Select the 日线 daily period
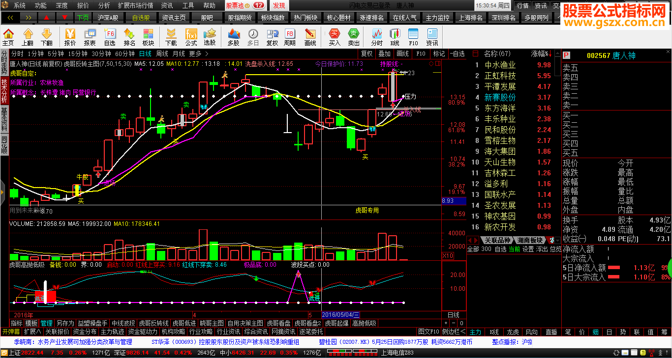 coord(145,54)
